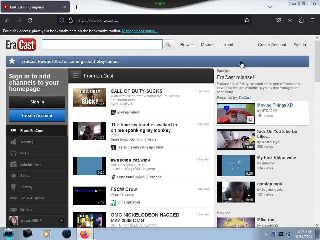Click the qwd uploader avatar

(113, 112)
